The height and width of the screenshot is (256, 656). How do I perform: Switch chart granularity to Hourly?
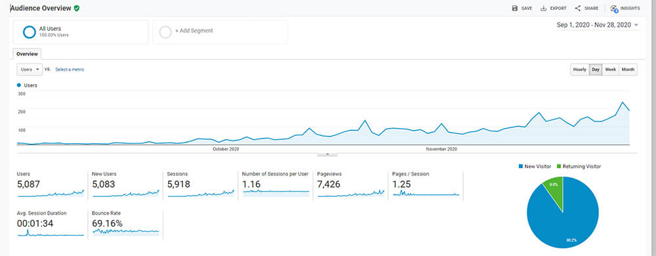click(579, 70)
